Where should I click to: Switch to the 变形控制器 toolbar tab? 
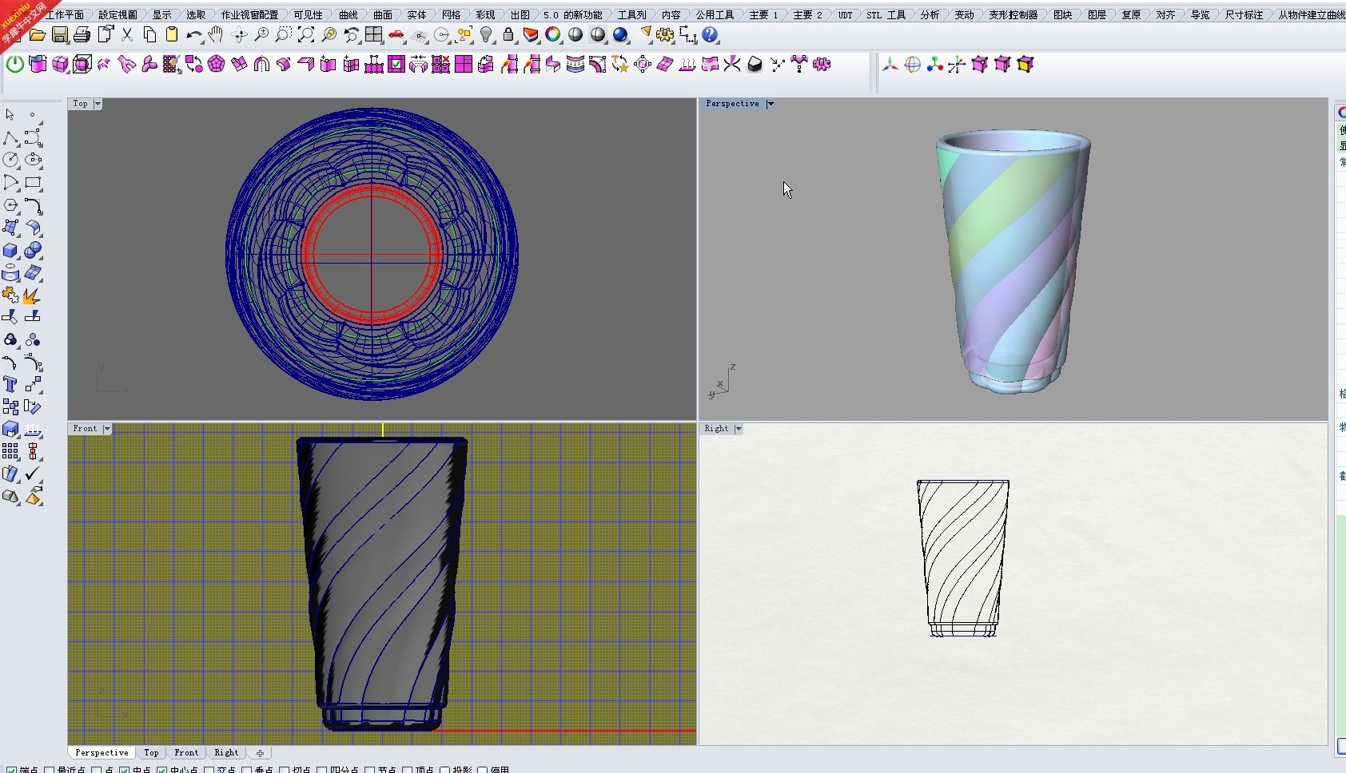[1013, 14]
